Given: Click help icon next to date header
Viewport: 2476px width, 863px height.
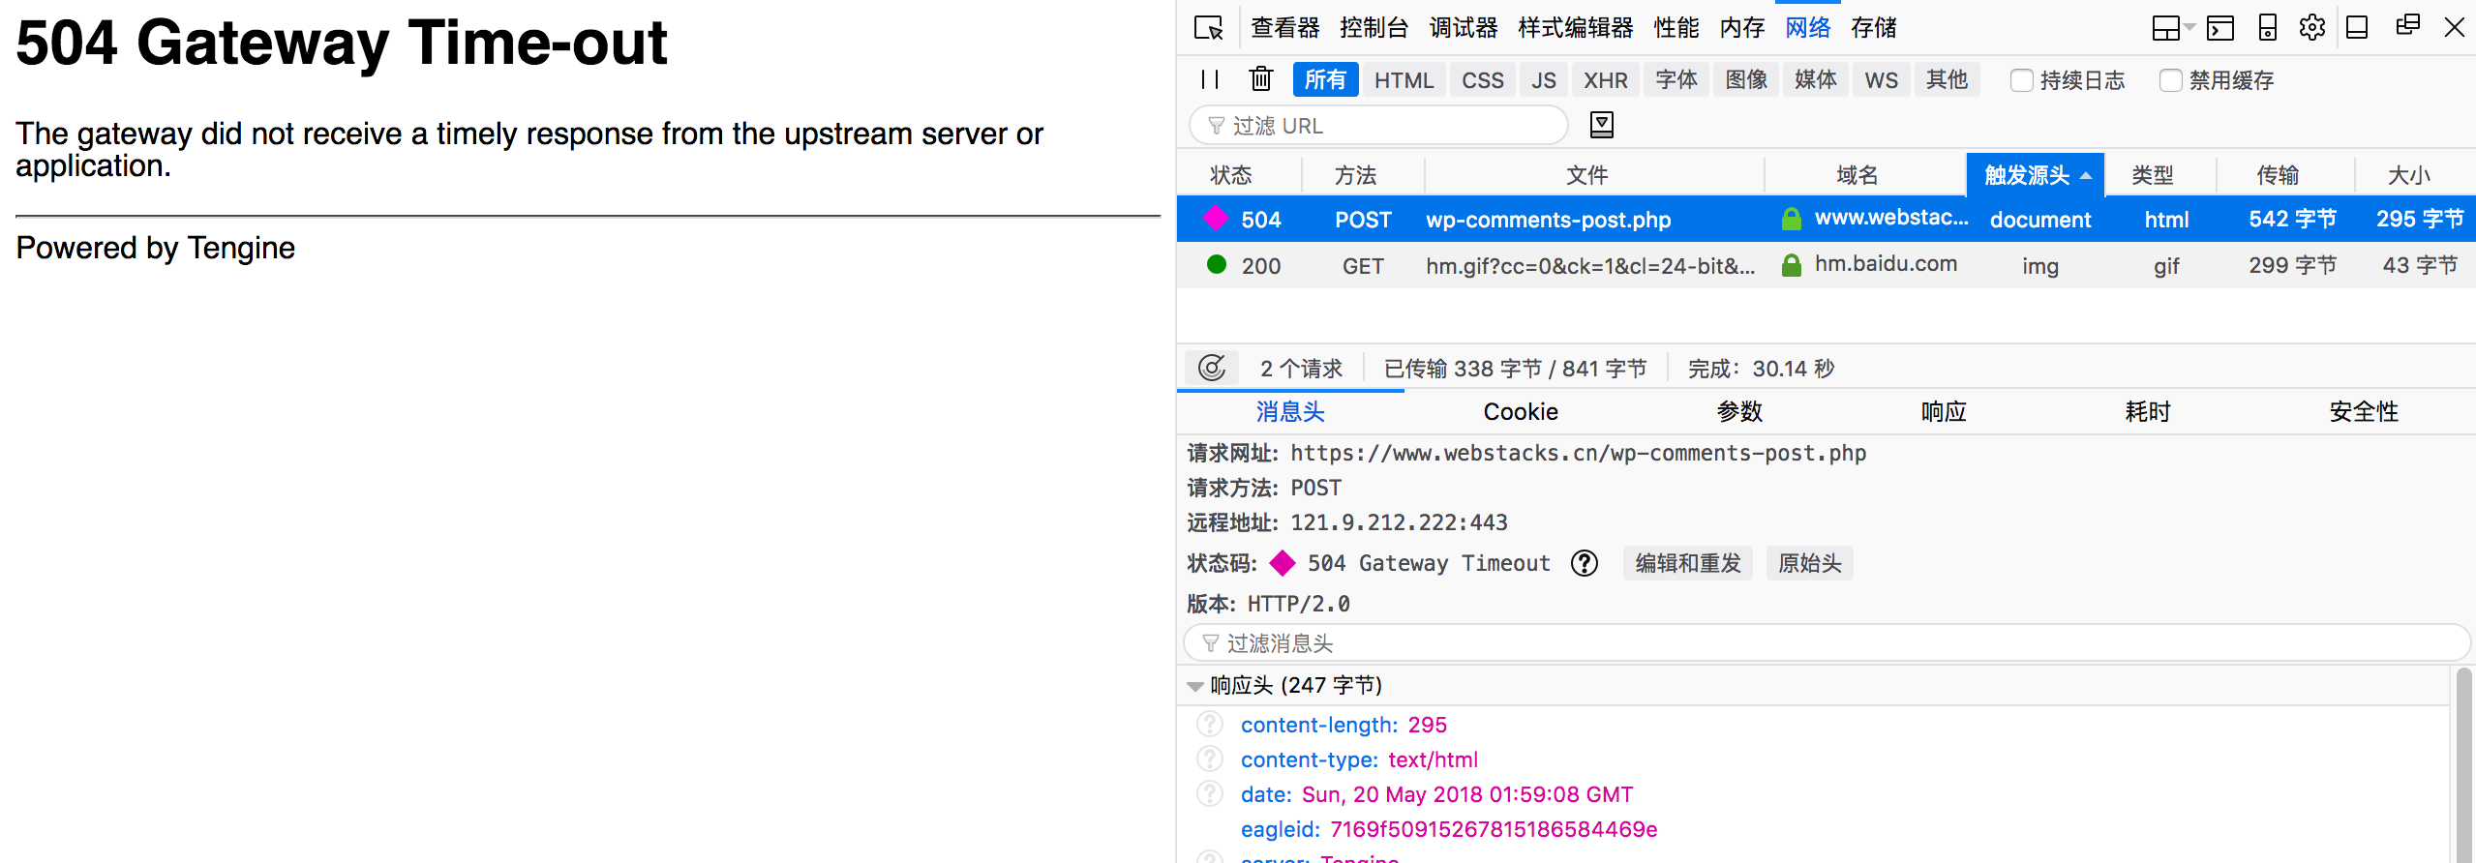Looking at the screenshot, I should tap(1210, 793).
